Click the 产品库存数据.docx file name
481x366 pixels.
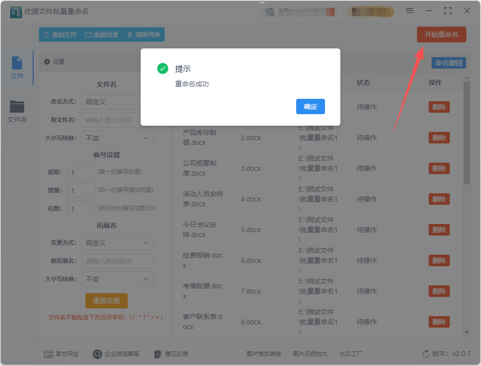(x=200, y=137)
